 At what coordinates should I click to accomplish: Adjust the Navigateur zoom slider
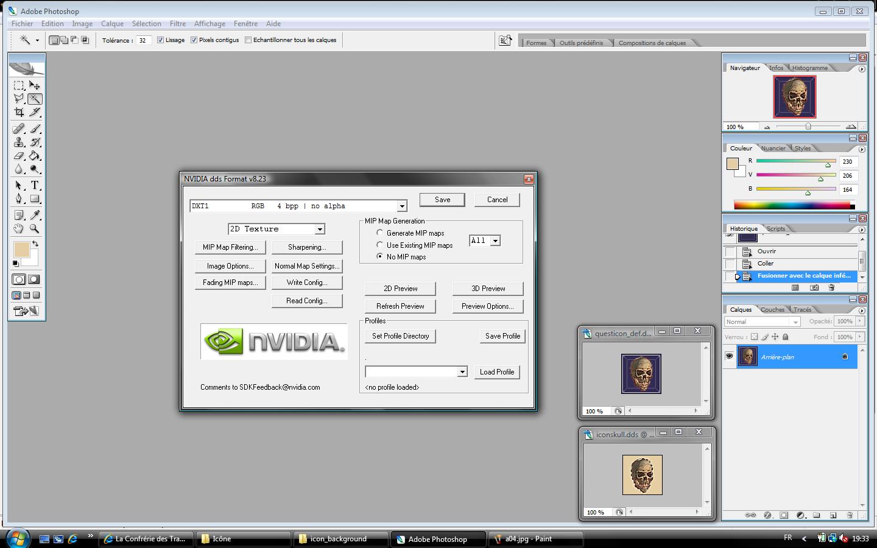[808, 127]
